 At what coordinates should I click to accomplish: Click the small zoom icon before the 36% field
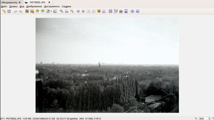click(196, 119)
